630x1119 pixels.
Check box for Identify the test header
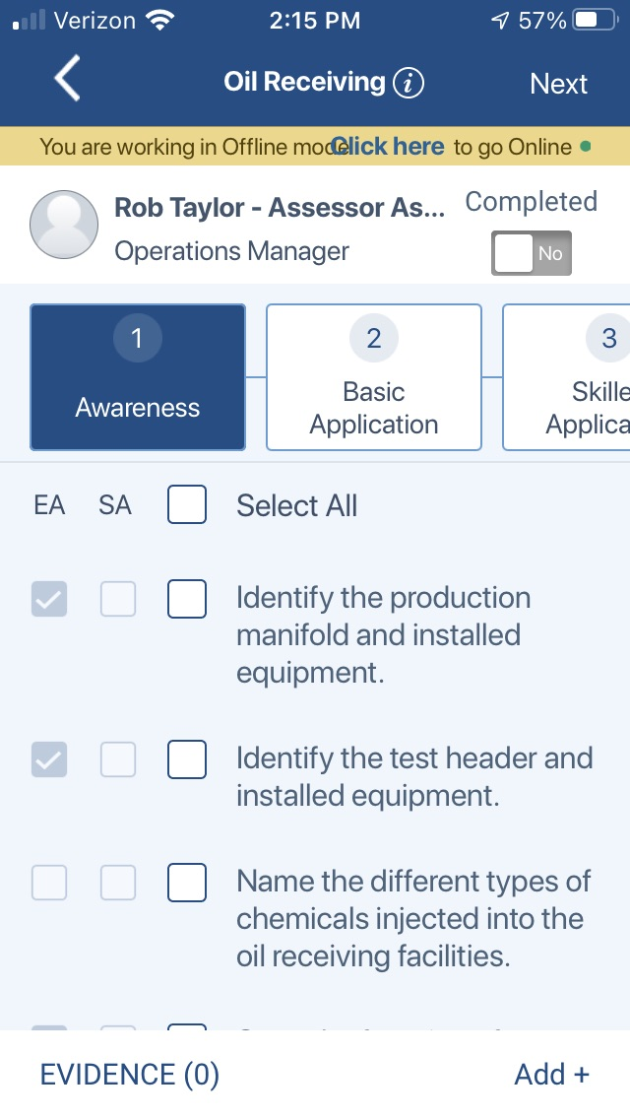click(187, 758)
